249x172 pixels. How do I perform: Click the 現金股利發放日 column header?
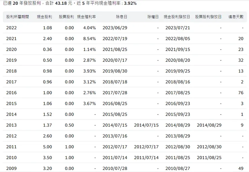point(177,17)
